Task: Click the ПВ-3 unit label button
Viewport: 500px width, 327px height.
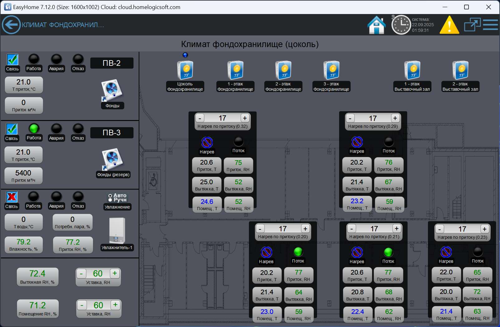Action: tap(112, 133)
